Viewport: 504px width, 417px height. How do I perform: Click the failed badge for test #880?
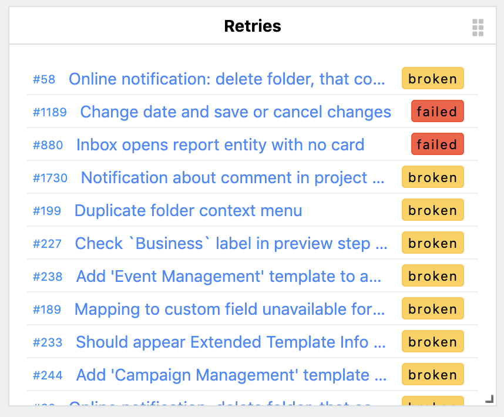point(437,144)
